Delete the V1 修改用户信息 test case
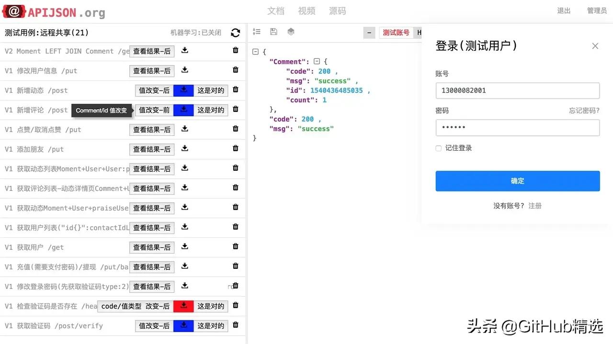613x344 pixels. tap(235, 69)
